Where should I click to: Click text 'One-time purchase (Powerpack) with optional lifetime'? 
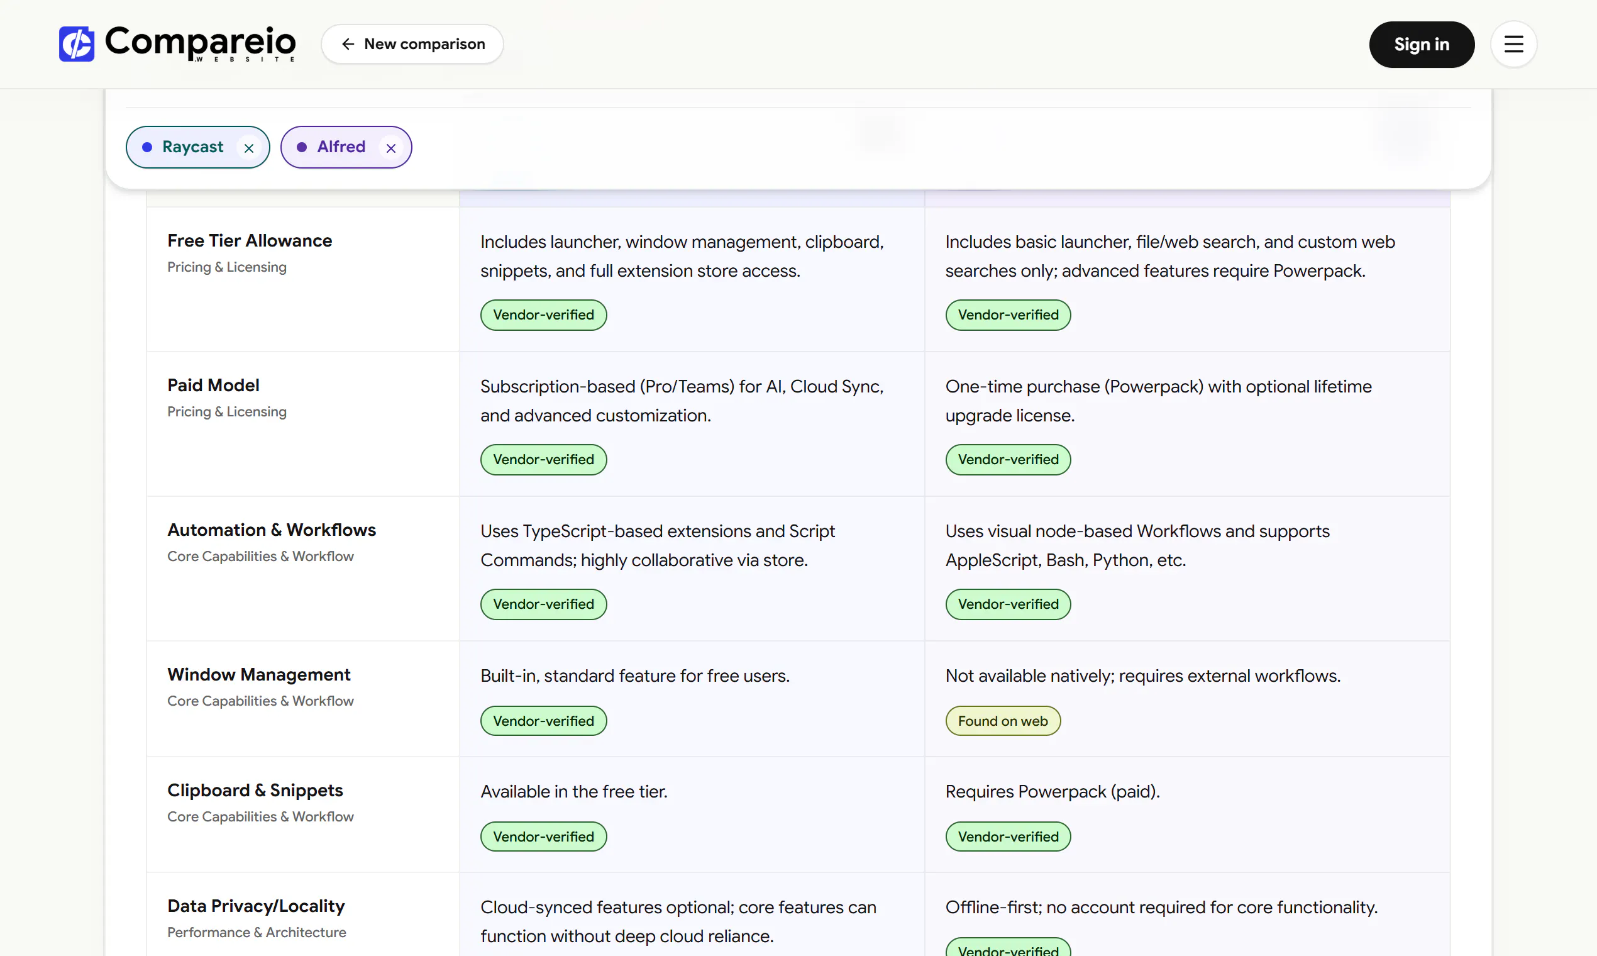(1159, 387)
